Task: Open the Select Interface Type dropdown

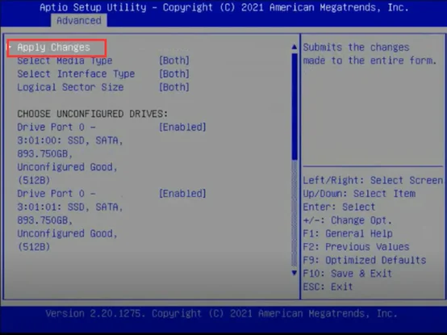Action: pyautogui.click(x=174, y=73)
